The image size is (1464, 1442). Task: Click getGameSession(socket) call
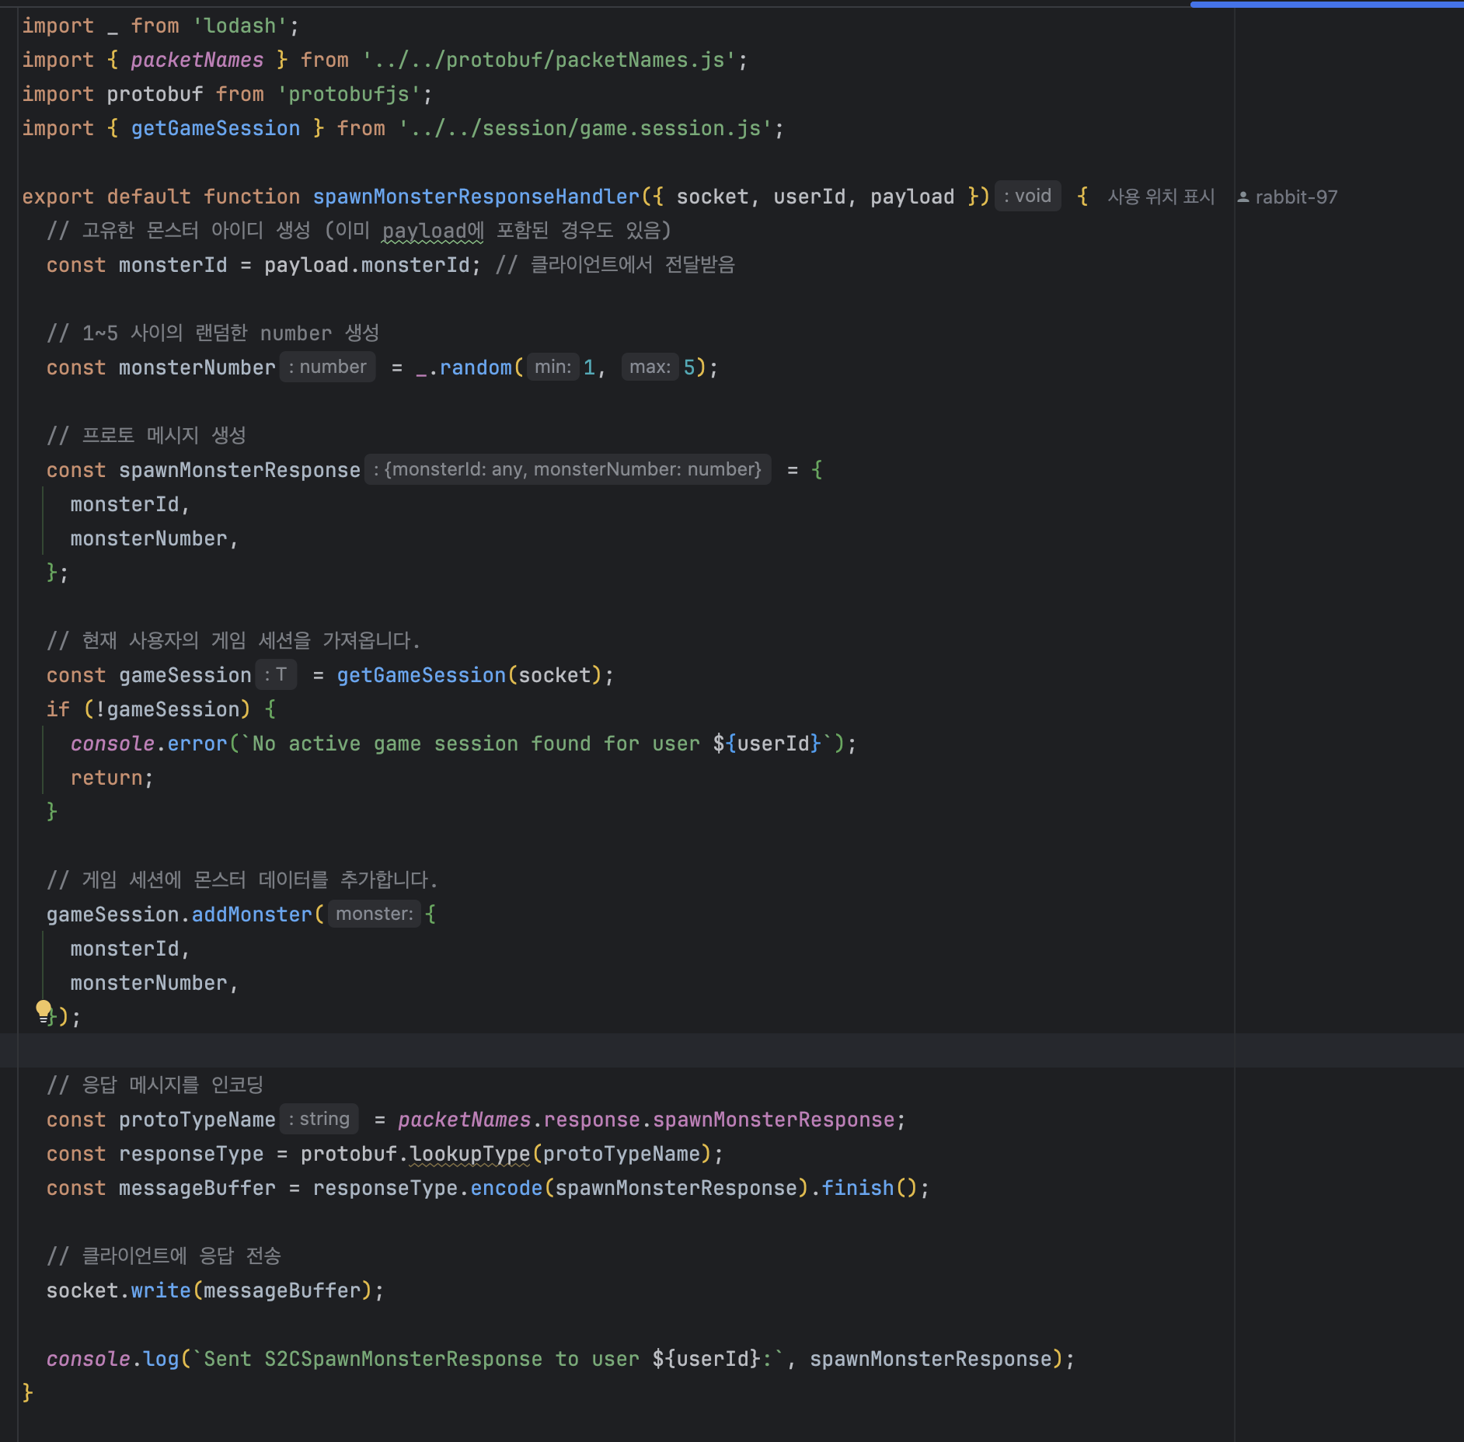[x=469, y=676]
